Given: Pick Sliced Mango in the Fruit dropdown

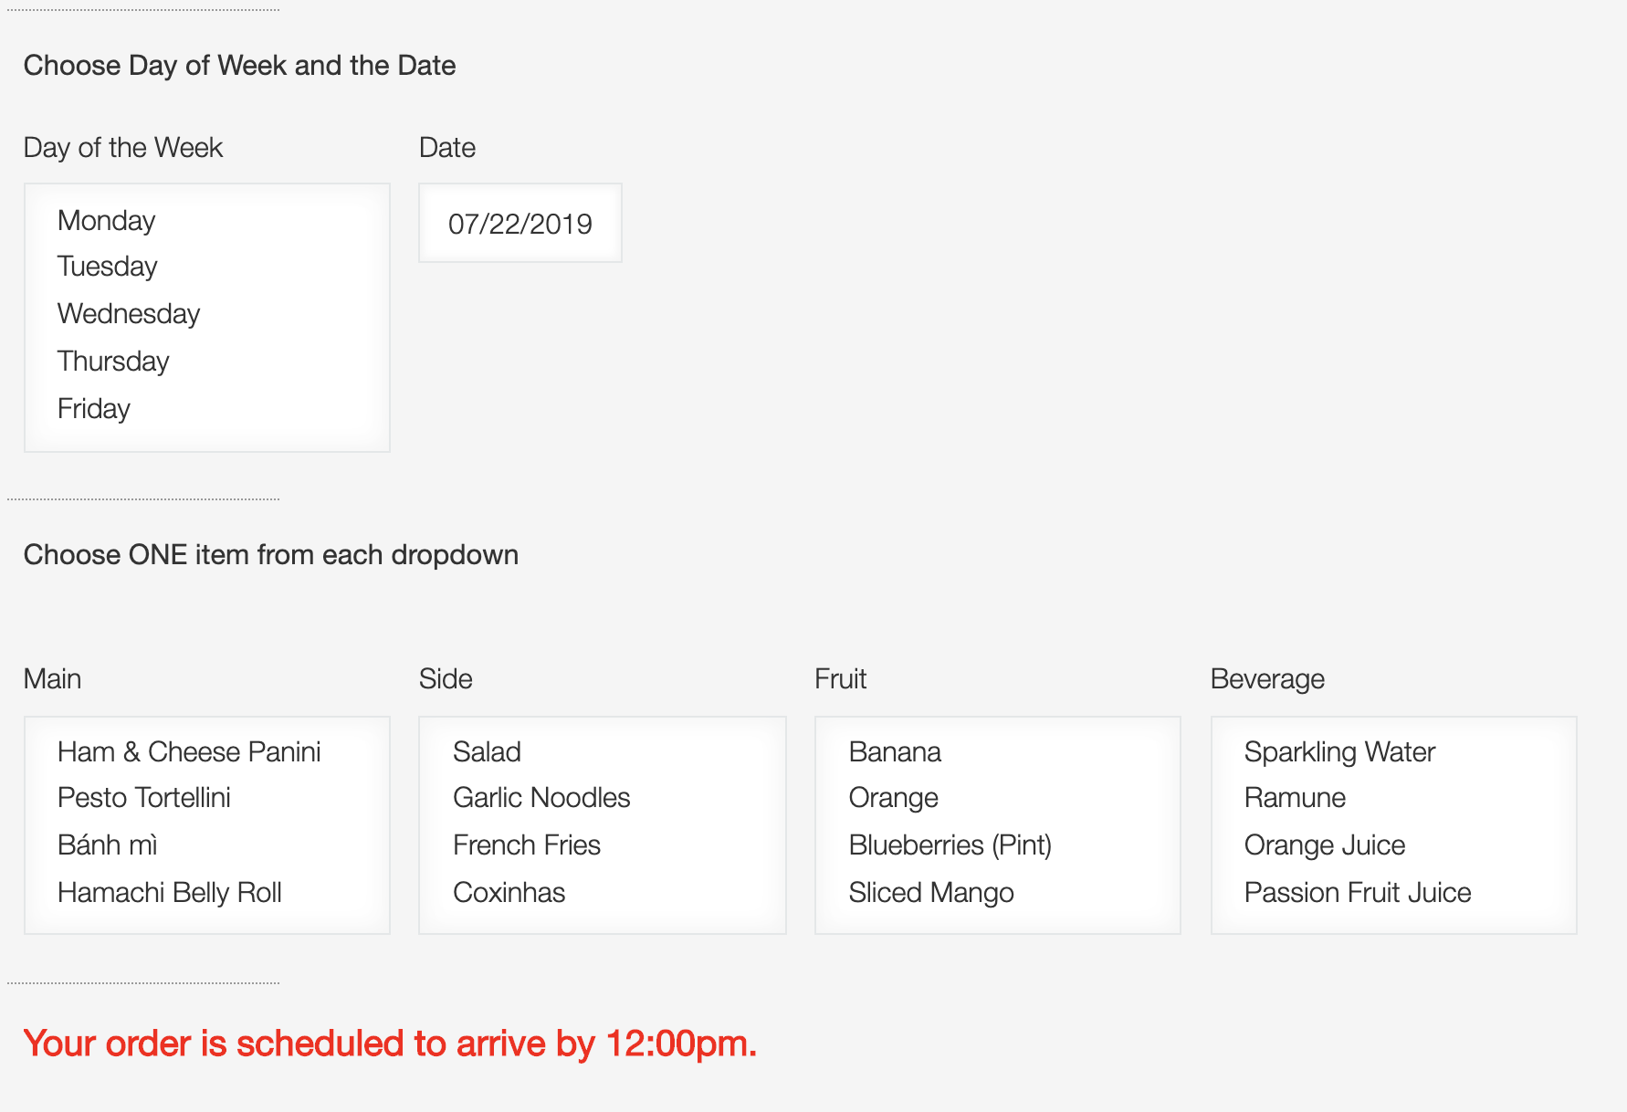Looking at the screenshot, I should (931, 892).
